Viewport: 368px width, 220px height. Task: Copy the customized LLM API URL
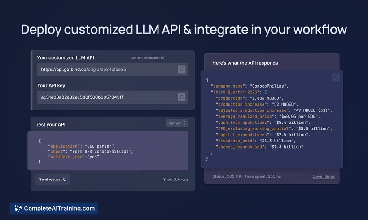[181, 69]
